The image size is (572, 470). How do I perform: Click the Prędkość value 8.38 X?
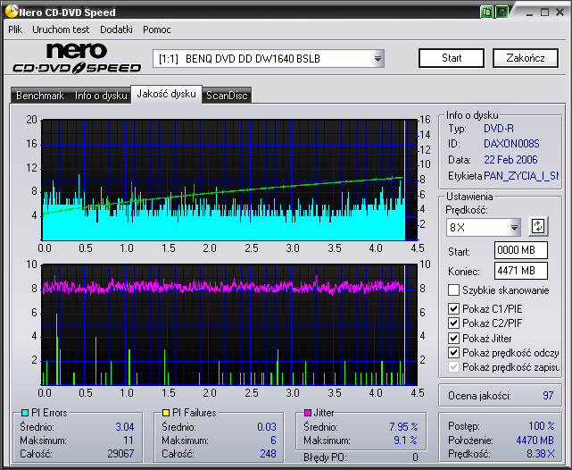click(541, 454)
